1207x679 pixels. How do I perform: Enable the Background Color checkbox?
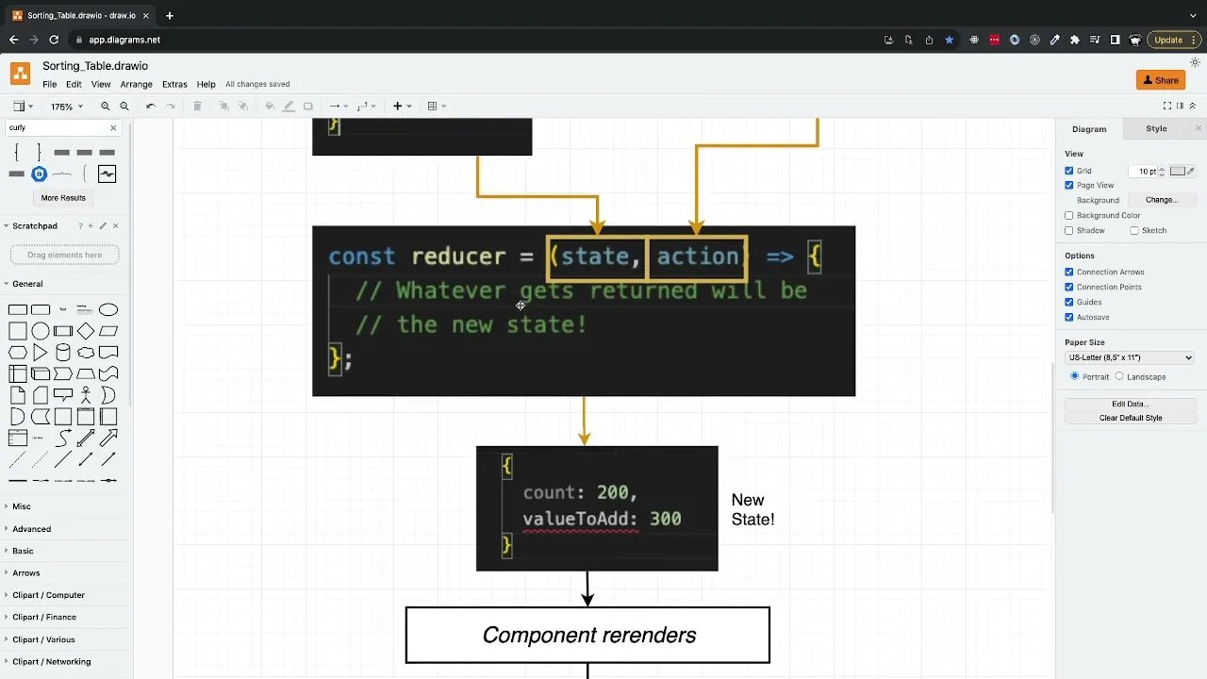[x=1069, y=215]
